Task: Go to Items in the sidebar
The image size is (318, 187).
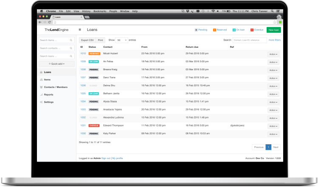Action: pyautogui.click(x=47, y=80)
